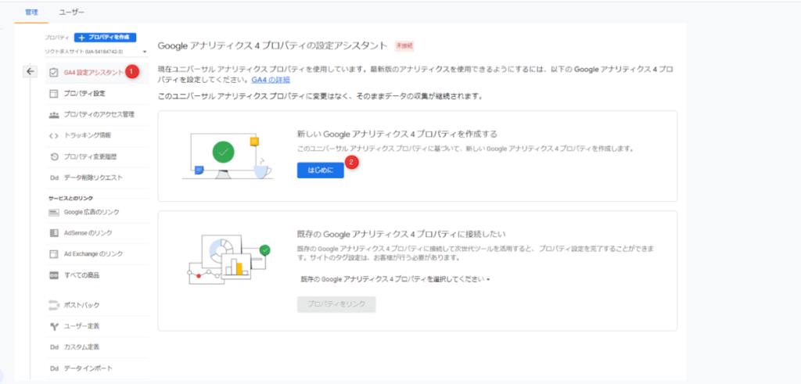Click the すべての商品 link icon
This screenshot has height=384, width=801.
54,275
